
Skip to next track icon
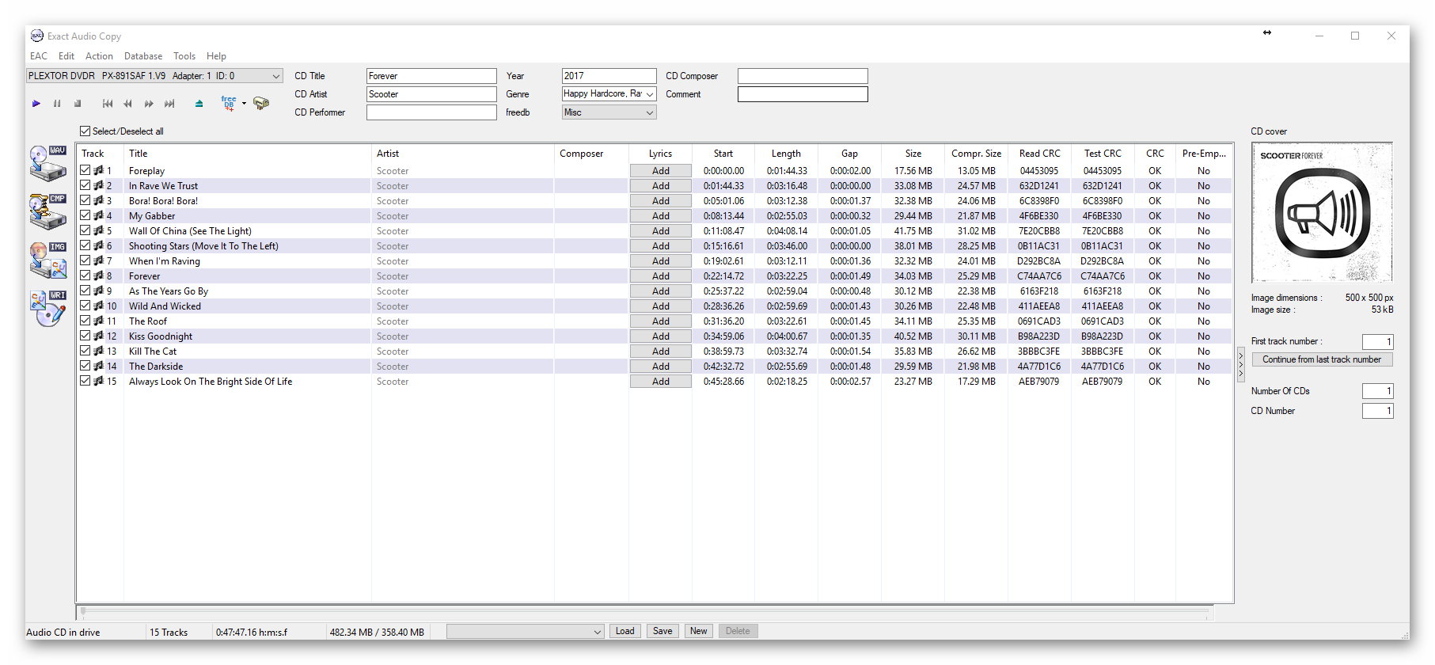pyautogui.click(x=169, y=104)
